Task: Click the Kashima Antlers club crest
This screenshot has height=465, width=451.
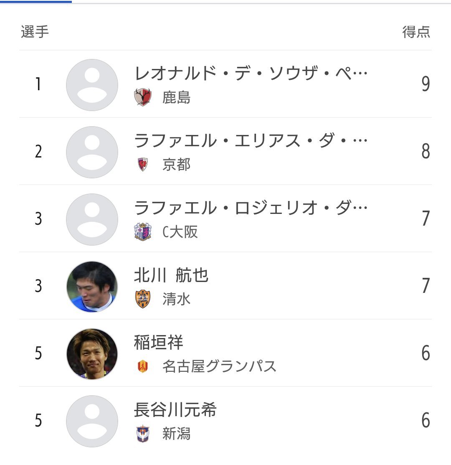Action: 143,97
